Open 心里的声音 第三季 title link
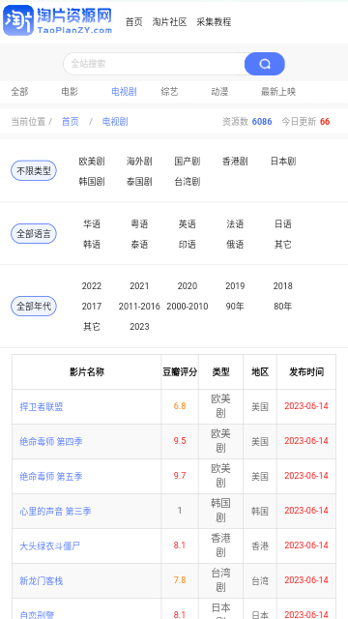348x619 pixels. [56, 512]
